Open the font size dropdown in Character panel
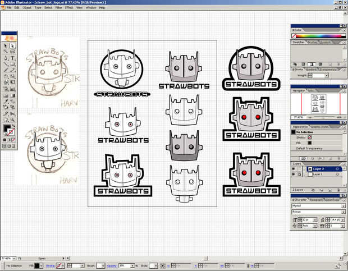The image size is (348, 271). click(x=315, y=220)
